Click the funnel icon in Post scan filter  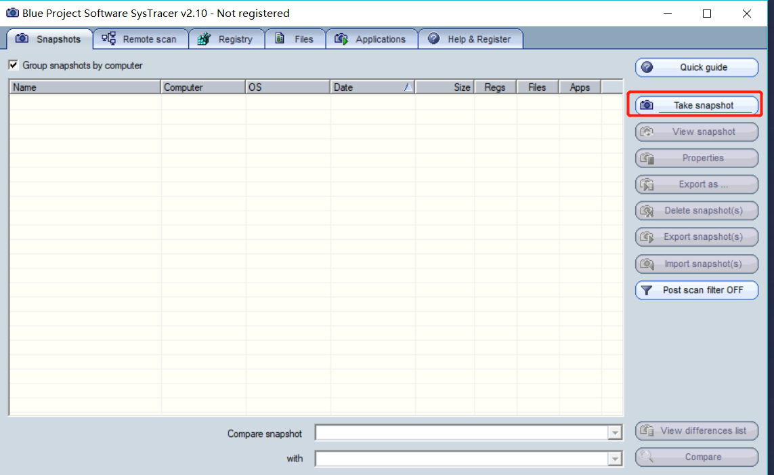coord(647,290)
